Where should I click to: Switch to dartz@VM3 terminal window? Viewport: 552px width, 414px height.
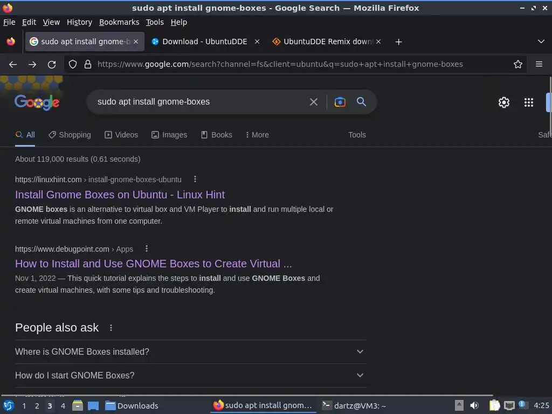coord(354,406)
